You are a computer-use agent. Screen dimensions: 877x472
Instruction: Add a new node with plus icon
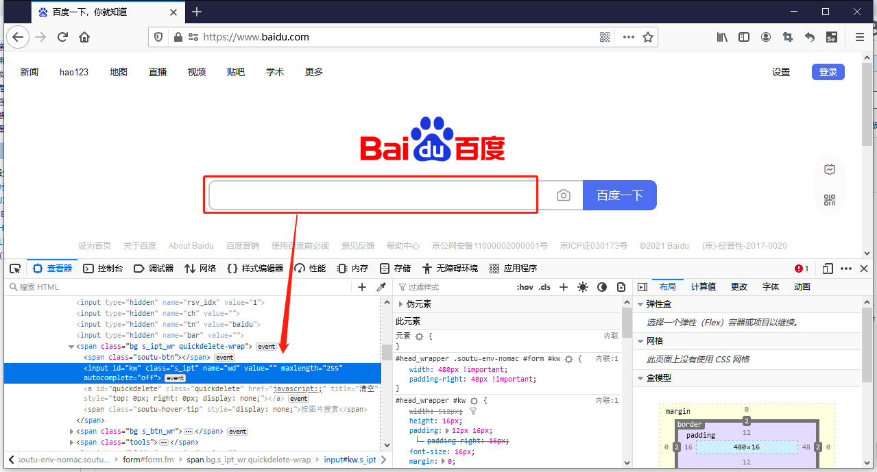[362, 287]
